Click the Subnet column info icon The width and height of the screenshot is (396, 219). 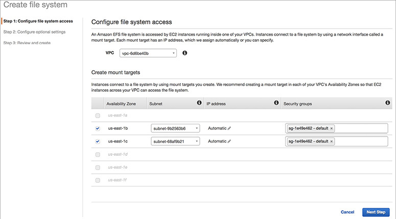tap(199, 103)
